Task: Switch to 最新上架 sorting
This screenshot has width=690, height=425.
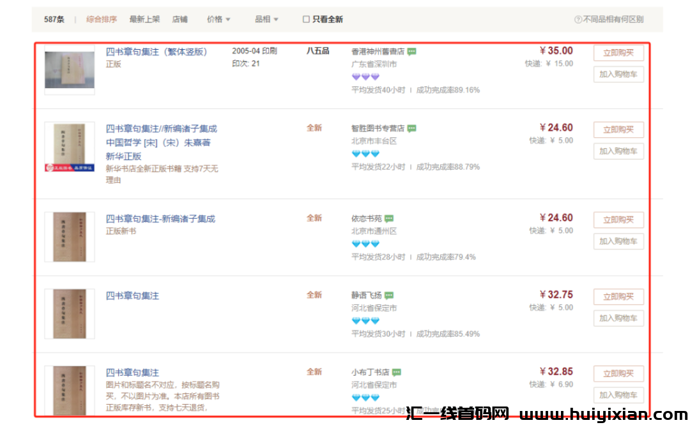Action: click(x=144, y=19)
